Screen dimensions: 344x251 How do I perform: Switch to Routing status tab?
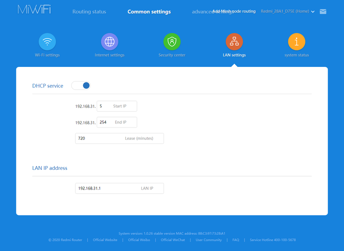89,12
